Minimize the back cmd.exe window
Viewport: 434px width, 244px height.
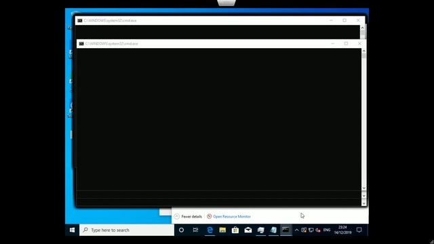pyautogui.click(x=332, y=20)
